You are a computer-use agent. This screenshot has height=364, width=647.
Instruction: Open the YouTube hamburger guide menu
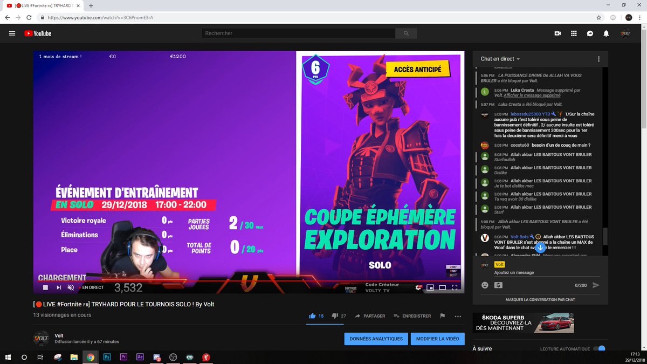tap(12, 33)
